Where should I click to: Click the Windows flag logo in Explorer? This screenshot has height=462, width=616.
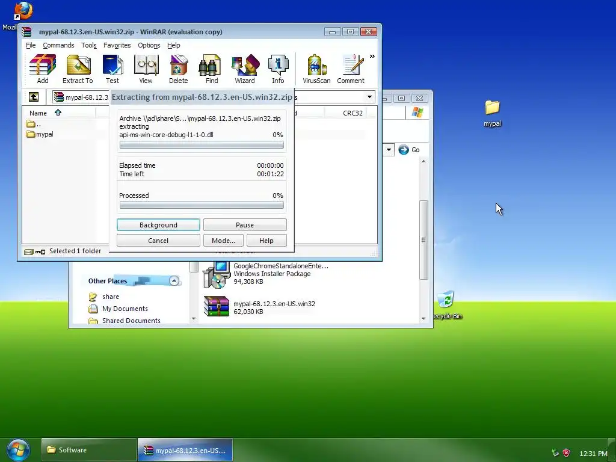[x=417, y=112]
